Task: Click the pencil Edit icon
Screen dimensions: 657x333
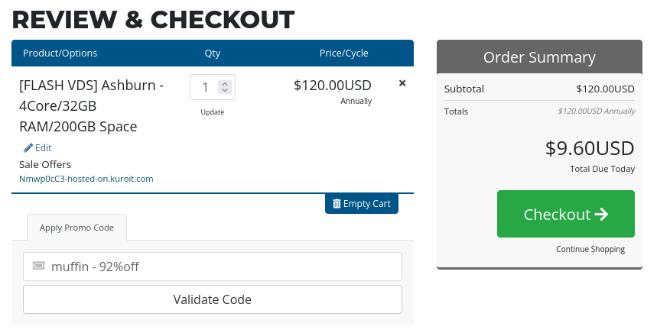Action: pos(28,147)
